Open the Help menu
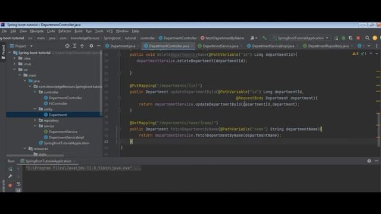 [135, 32]
